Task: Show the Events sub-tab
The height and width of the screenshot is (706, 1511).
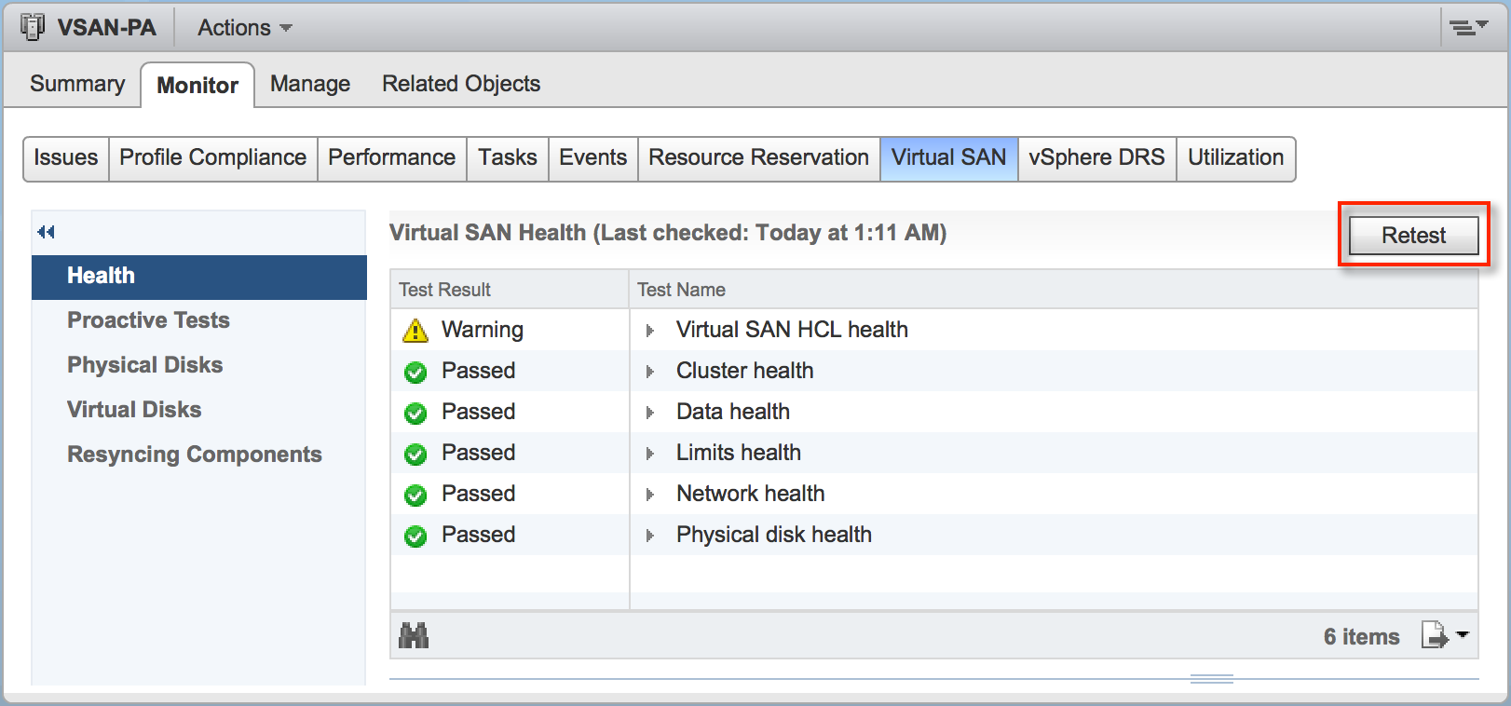Action: [x=593, y=157]
